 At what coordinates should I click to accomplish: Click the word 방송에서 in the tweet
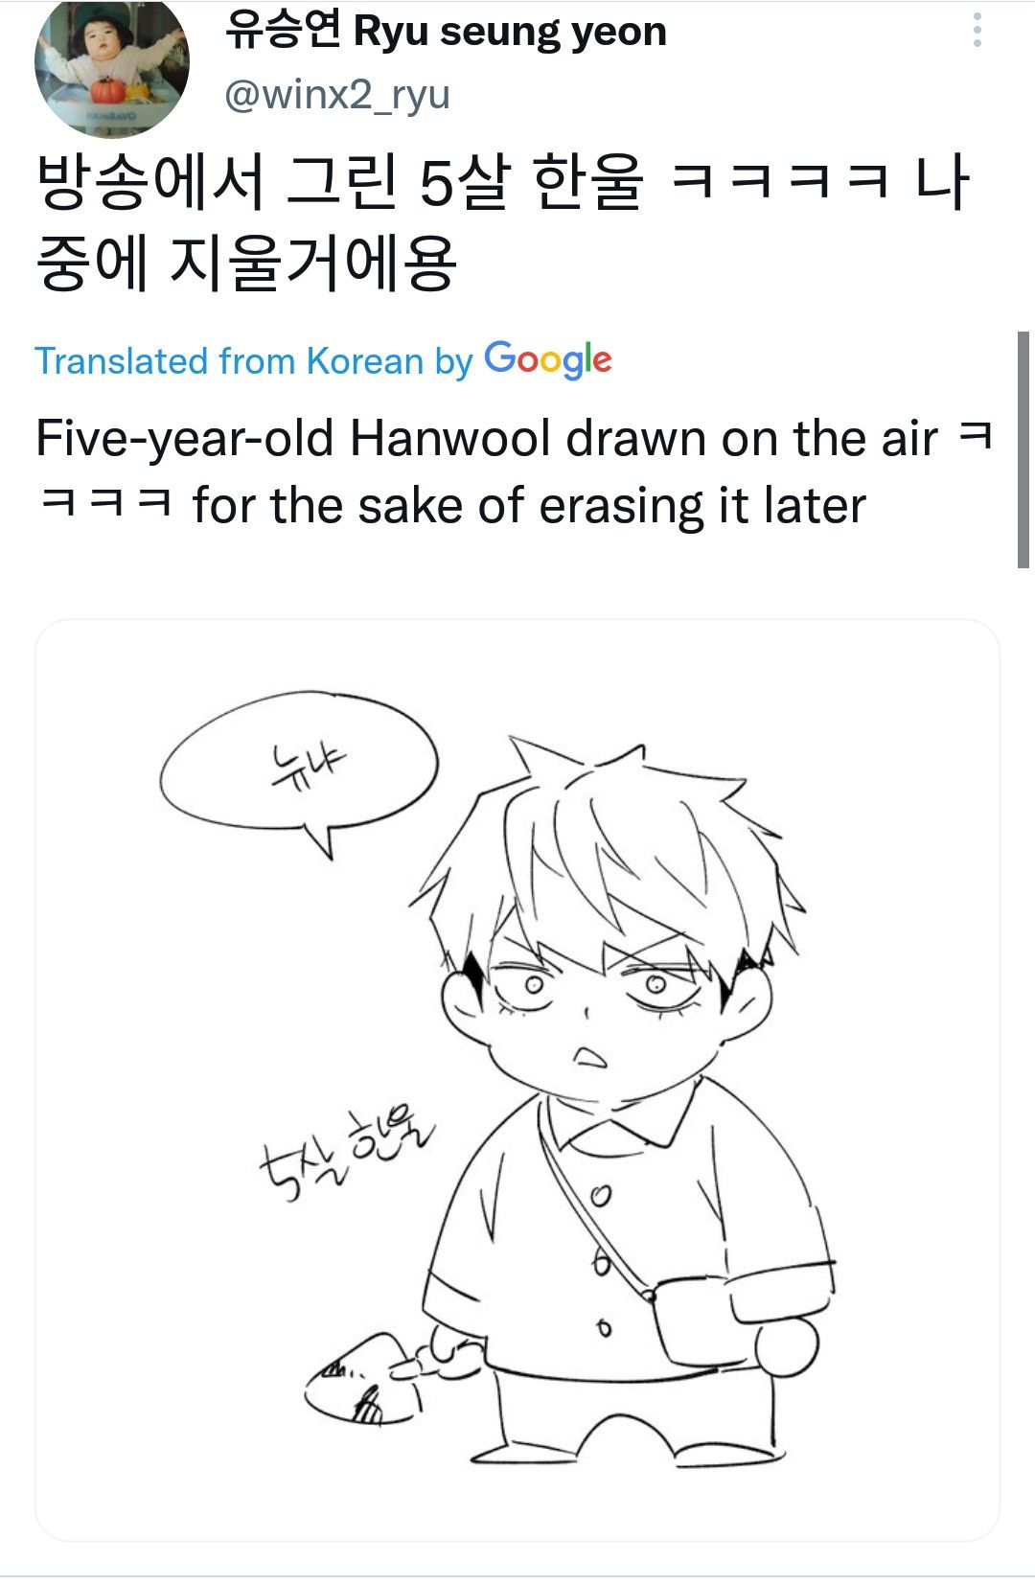pos(149,182)
